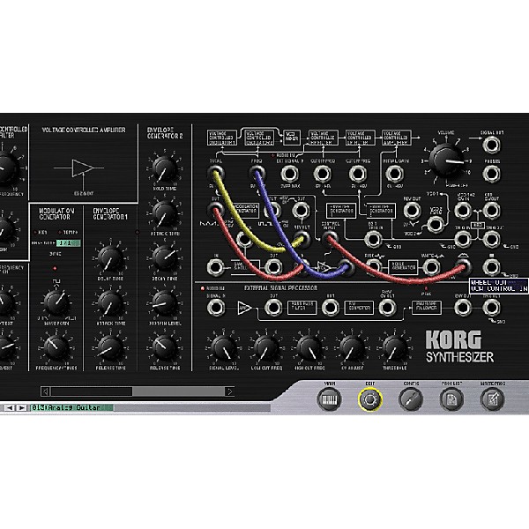Image resolution: width=529 pixels, height=529 pixels.
Task: Click the Initial Gain jack
Action: (394, 174)
